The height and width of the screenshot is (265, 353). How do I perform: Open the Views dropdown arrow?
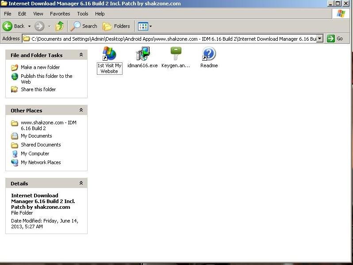point(150,27)
